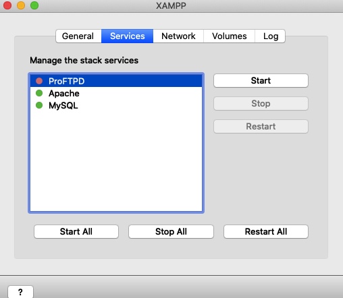Start all stack services
Screen dimensions: 343x298
coord(76,231)
